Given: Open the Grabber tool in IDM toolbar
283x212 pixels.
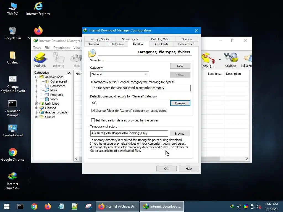Looking at the screenshot, I should point(230,60).
